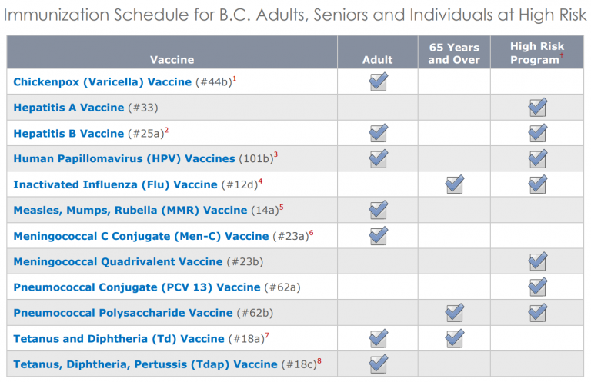Click High Risk checkmark for Hepatitis A
This screenshot has width=591, height=382.
tap(537, 108)
